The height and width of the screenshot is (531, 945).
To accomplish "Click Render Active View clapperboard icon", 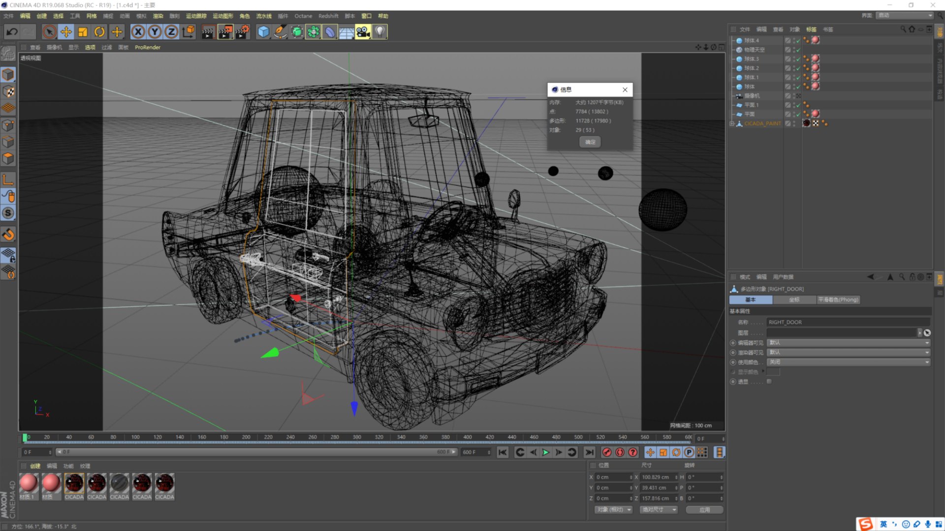I will (x=208, y=32).
